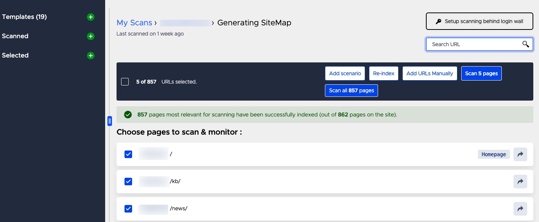Select Scanned in the sidebar
Viewport: 539px width, 222px height.
[15, 36]
